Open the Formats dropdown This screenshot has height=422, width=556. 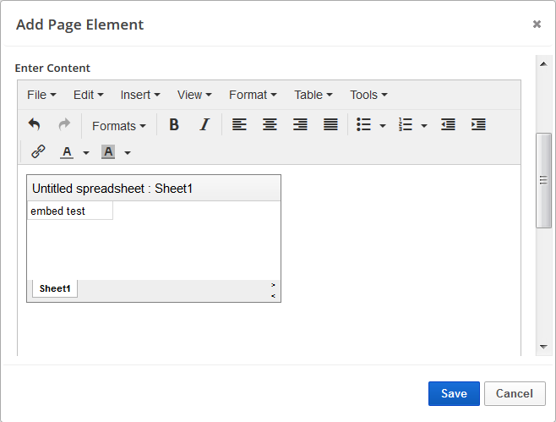pyautogui.click(x=118, y=126)
